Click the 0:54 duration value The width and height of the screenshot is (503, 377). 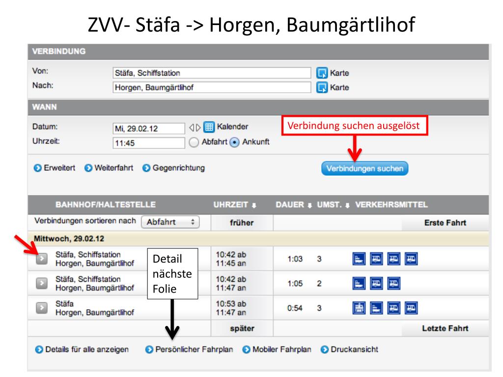click(x=295, y=308)
